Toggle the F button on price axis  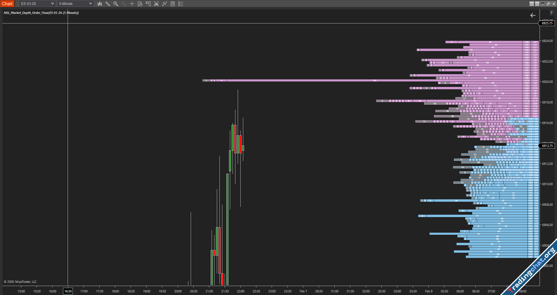(x=551, y=13)
